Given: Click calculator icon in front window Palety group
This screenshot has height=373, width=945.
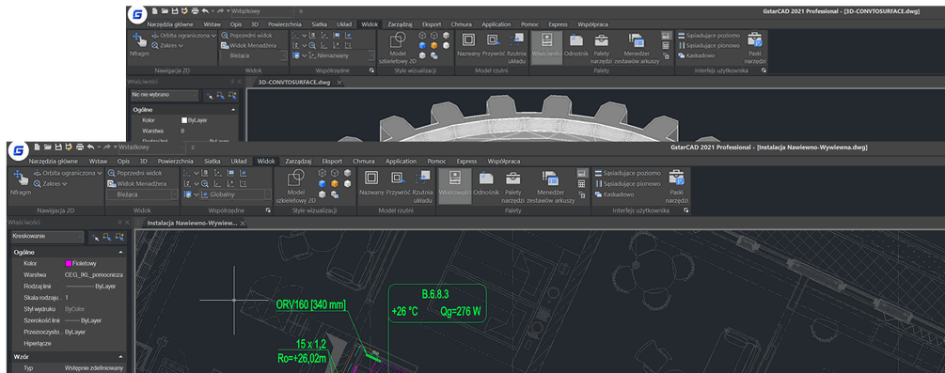Looking at the screenshot, I should point(582,183).
